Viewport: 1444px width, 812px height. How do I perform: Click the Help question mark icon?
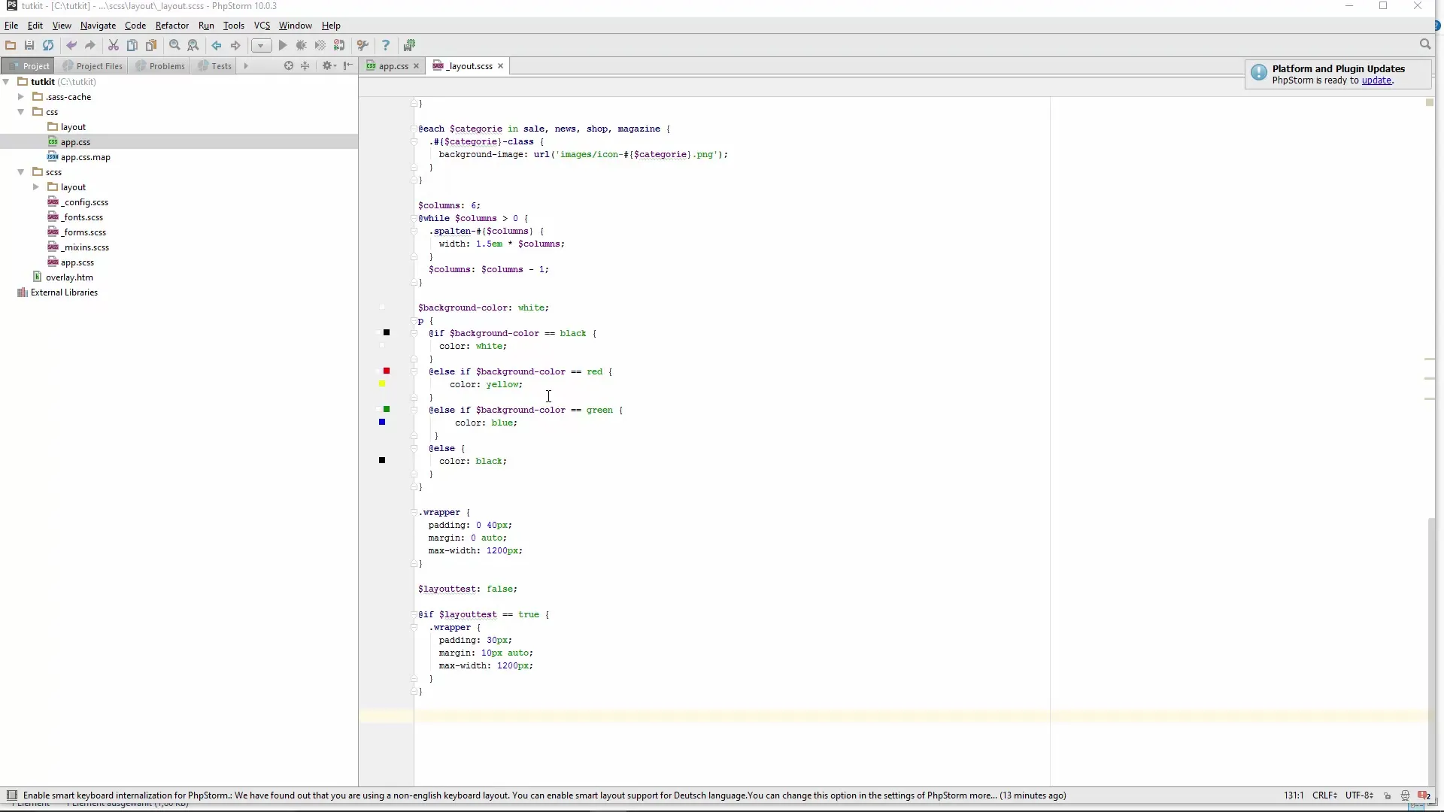coord(386,46)
